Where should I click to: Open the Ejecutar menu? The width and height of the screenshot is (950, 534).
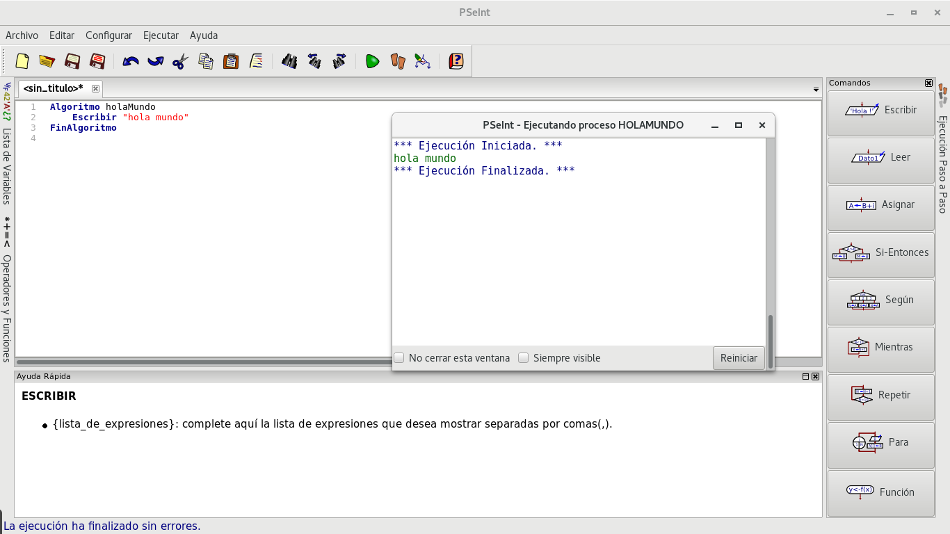(x=161, y=35)
